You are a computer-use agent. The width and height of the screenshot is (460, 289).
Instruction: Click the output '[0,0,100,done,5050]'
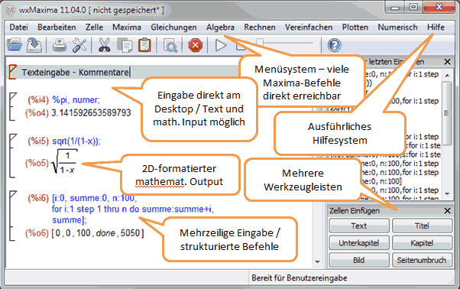point(98,233)
